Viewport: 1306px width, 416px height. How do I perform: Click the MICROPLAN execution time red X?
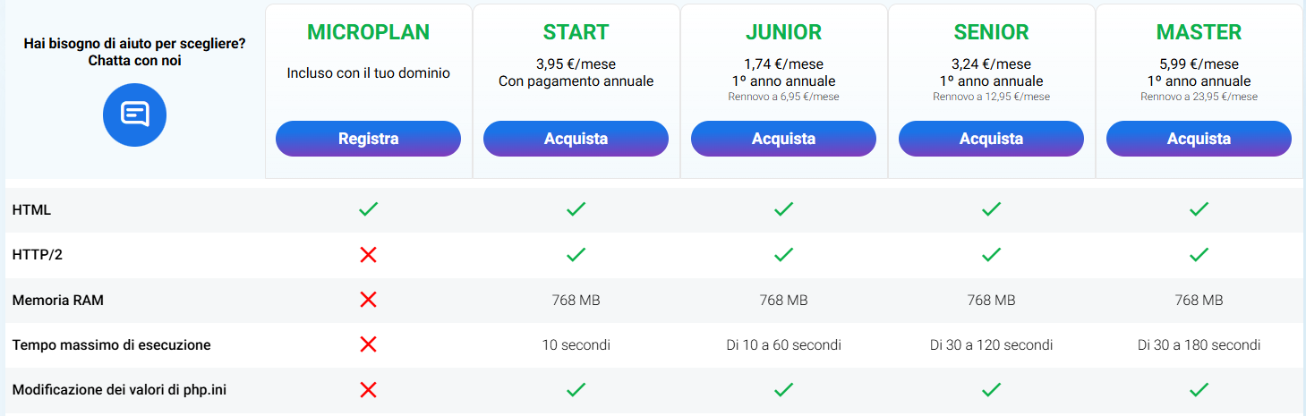pos(368,344)
